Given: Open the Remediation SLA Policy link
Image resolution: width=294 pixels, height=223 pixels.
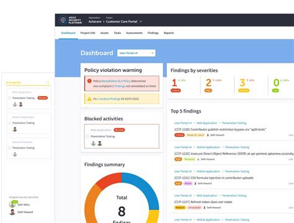Looking at the screenshot, I should click(x=116, y=81).
